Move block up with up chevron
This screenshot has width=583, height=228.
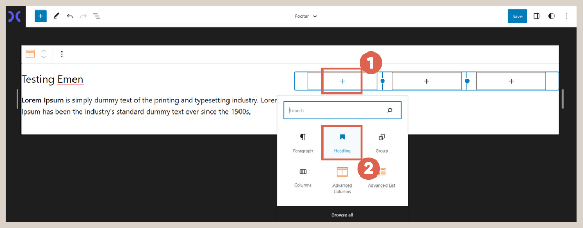click(x=44, y=51)
